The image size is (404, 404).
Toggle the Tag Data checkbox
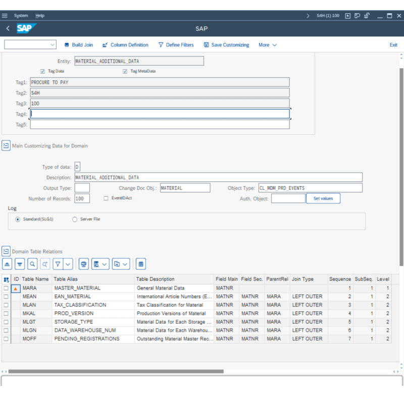(42, 71)
